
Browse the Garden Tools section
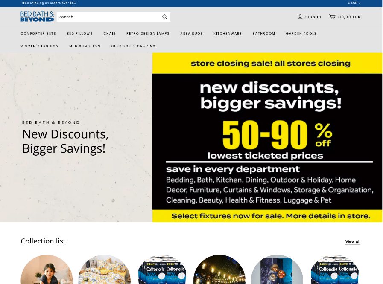click(x=301, y=33)
